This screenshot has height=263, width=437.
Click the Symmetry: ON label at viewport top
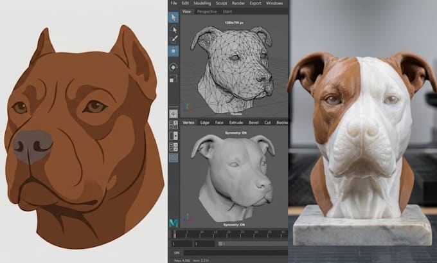point(236,133)
